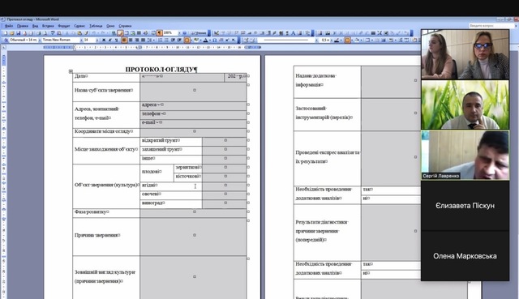
Task: Click the font color 'A' icon
Action: click(205, 40)
